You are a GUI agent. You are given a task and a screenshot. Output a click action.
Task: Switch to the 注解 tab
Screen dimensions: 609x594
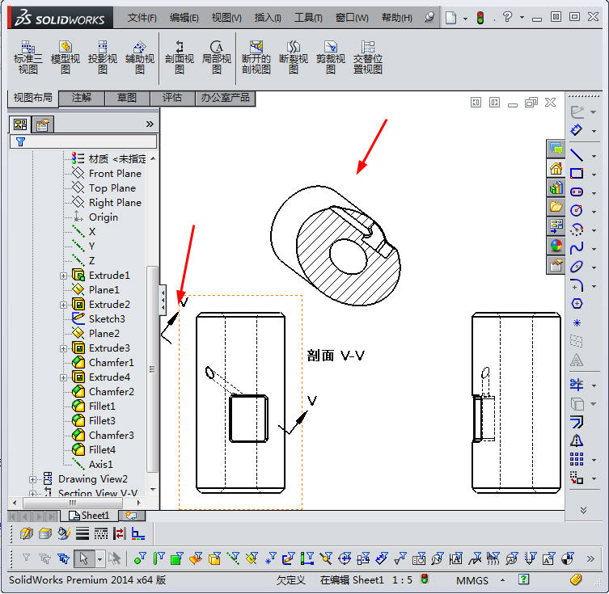pyautogui.click(x=82, y=98)
